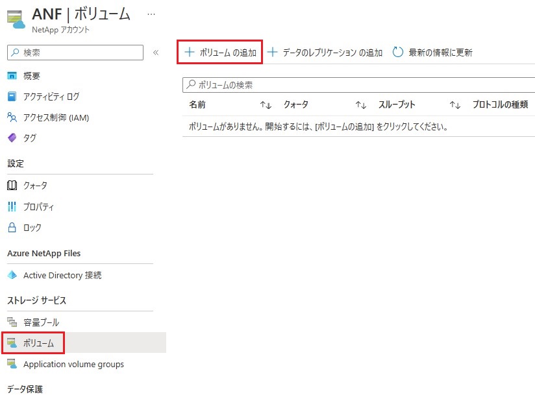Refresh using the 最新の情報に更新 circular icon

(x=397, y=52)
